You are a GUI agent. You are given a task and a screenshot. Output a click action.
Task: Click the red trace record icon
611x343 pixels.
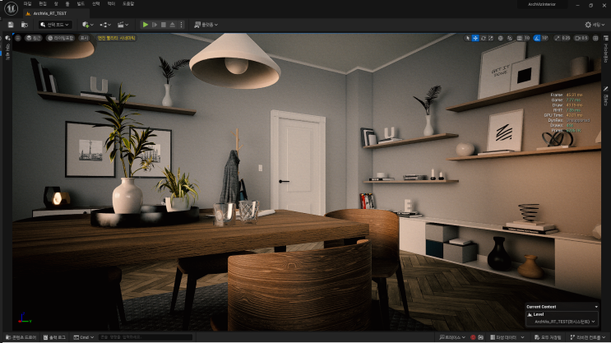tap(473, 337)
